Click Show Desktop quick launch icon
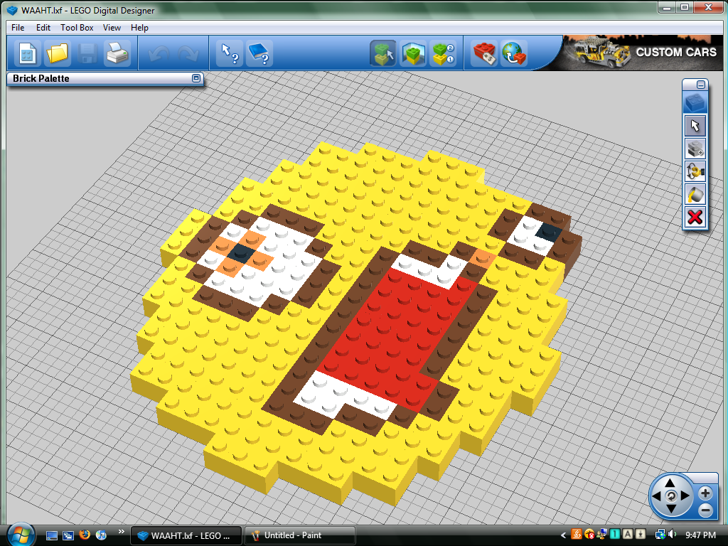 coord(51,536)
